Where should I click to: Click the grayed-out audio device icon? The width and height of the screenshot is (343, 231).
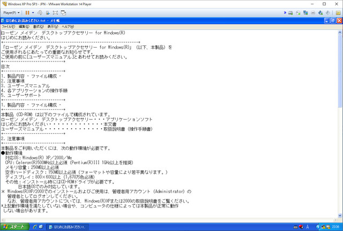(327, 13)
